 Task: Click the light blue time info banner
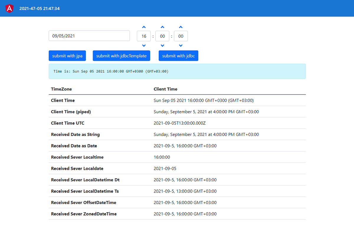(177, 71)
